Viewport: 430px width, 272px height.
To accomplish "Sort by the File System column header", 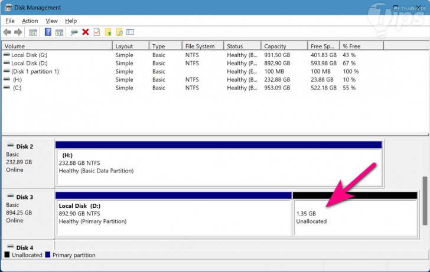I will [203, 46].
